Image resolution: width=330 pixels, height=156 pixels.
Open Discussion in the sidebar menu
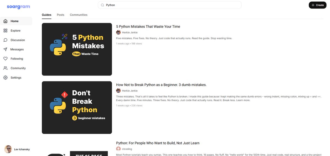coord(16,40)
